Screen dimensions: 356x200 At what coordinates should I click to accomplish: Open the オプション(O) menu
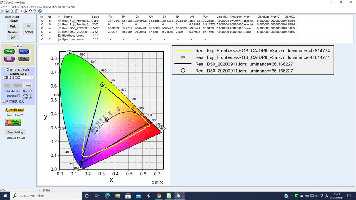point(58,7)
